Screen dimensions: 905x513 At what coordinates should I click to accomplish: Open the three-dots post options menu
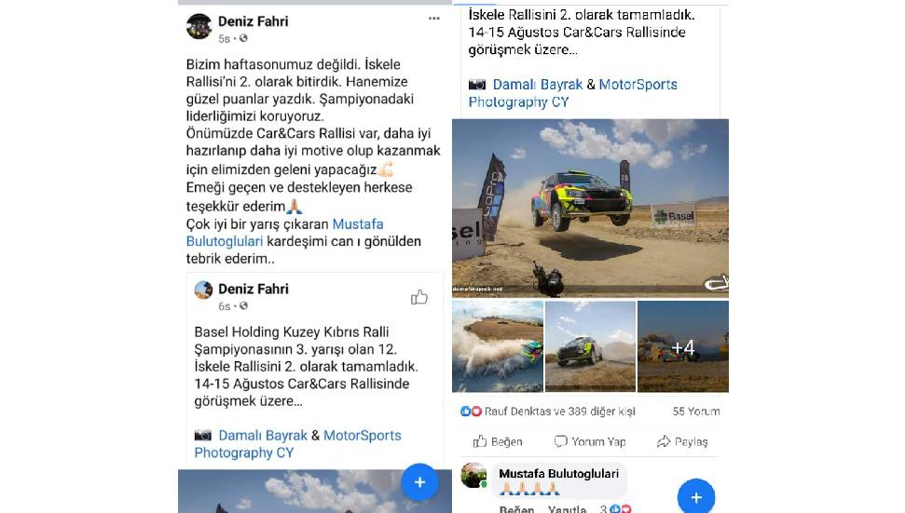pos(434,19)
